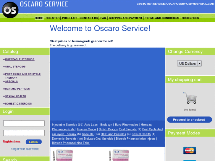215x161 pixels.
Task: Open the Home menu item
Action: [x=39, y=18]
